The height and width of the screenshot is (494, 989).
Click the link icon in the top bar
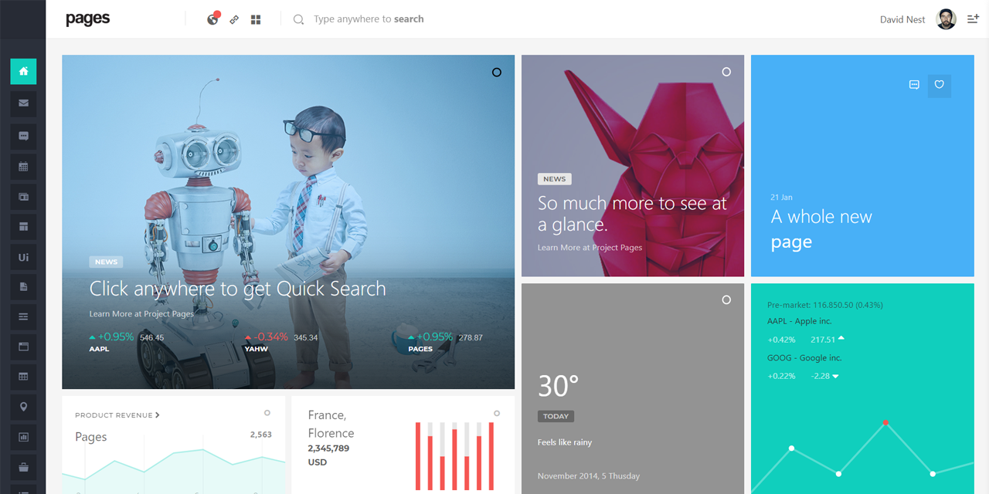click(x=234, y=19)
